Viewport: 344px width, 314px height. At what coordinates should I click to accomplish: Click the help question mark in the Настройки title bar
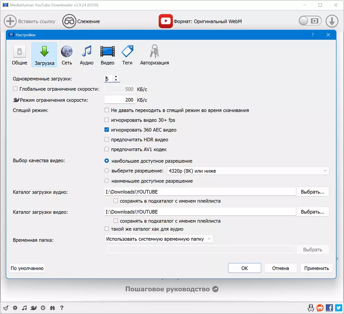pos(313,35)
